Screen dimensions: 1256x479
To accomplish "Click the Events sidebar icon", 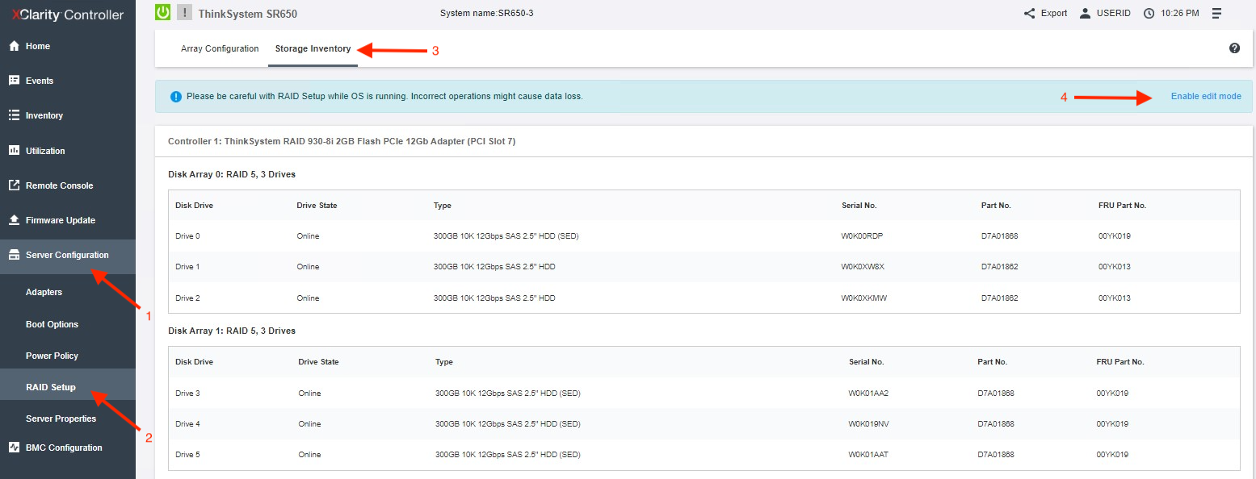I will pyautogui.click(x=14, y=81).
